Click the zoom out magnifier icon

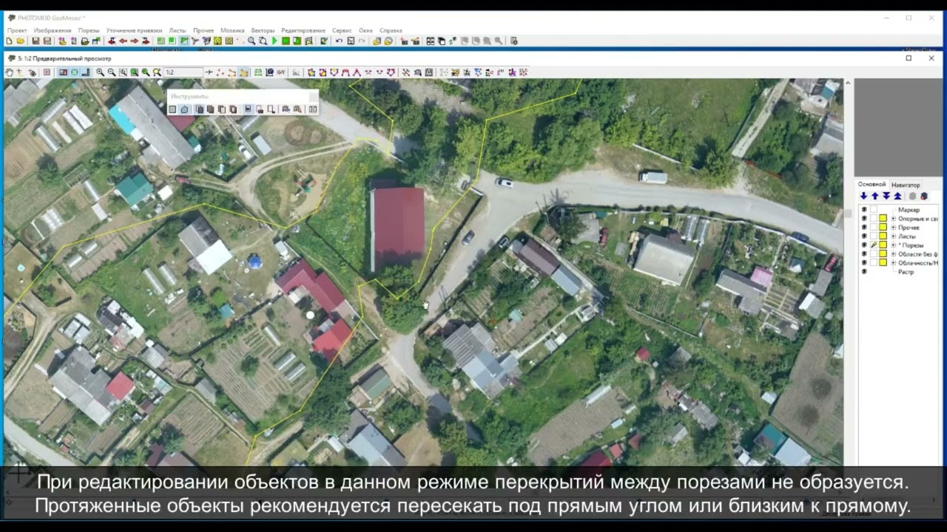pyautogui.click(x=111, y=72)
